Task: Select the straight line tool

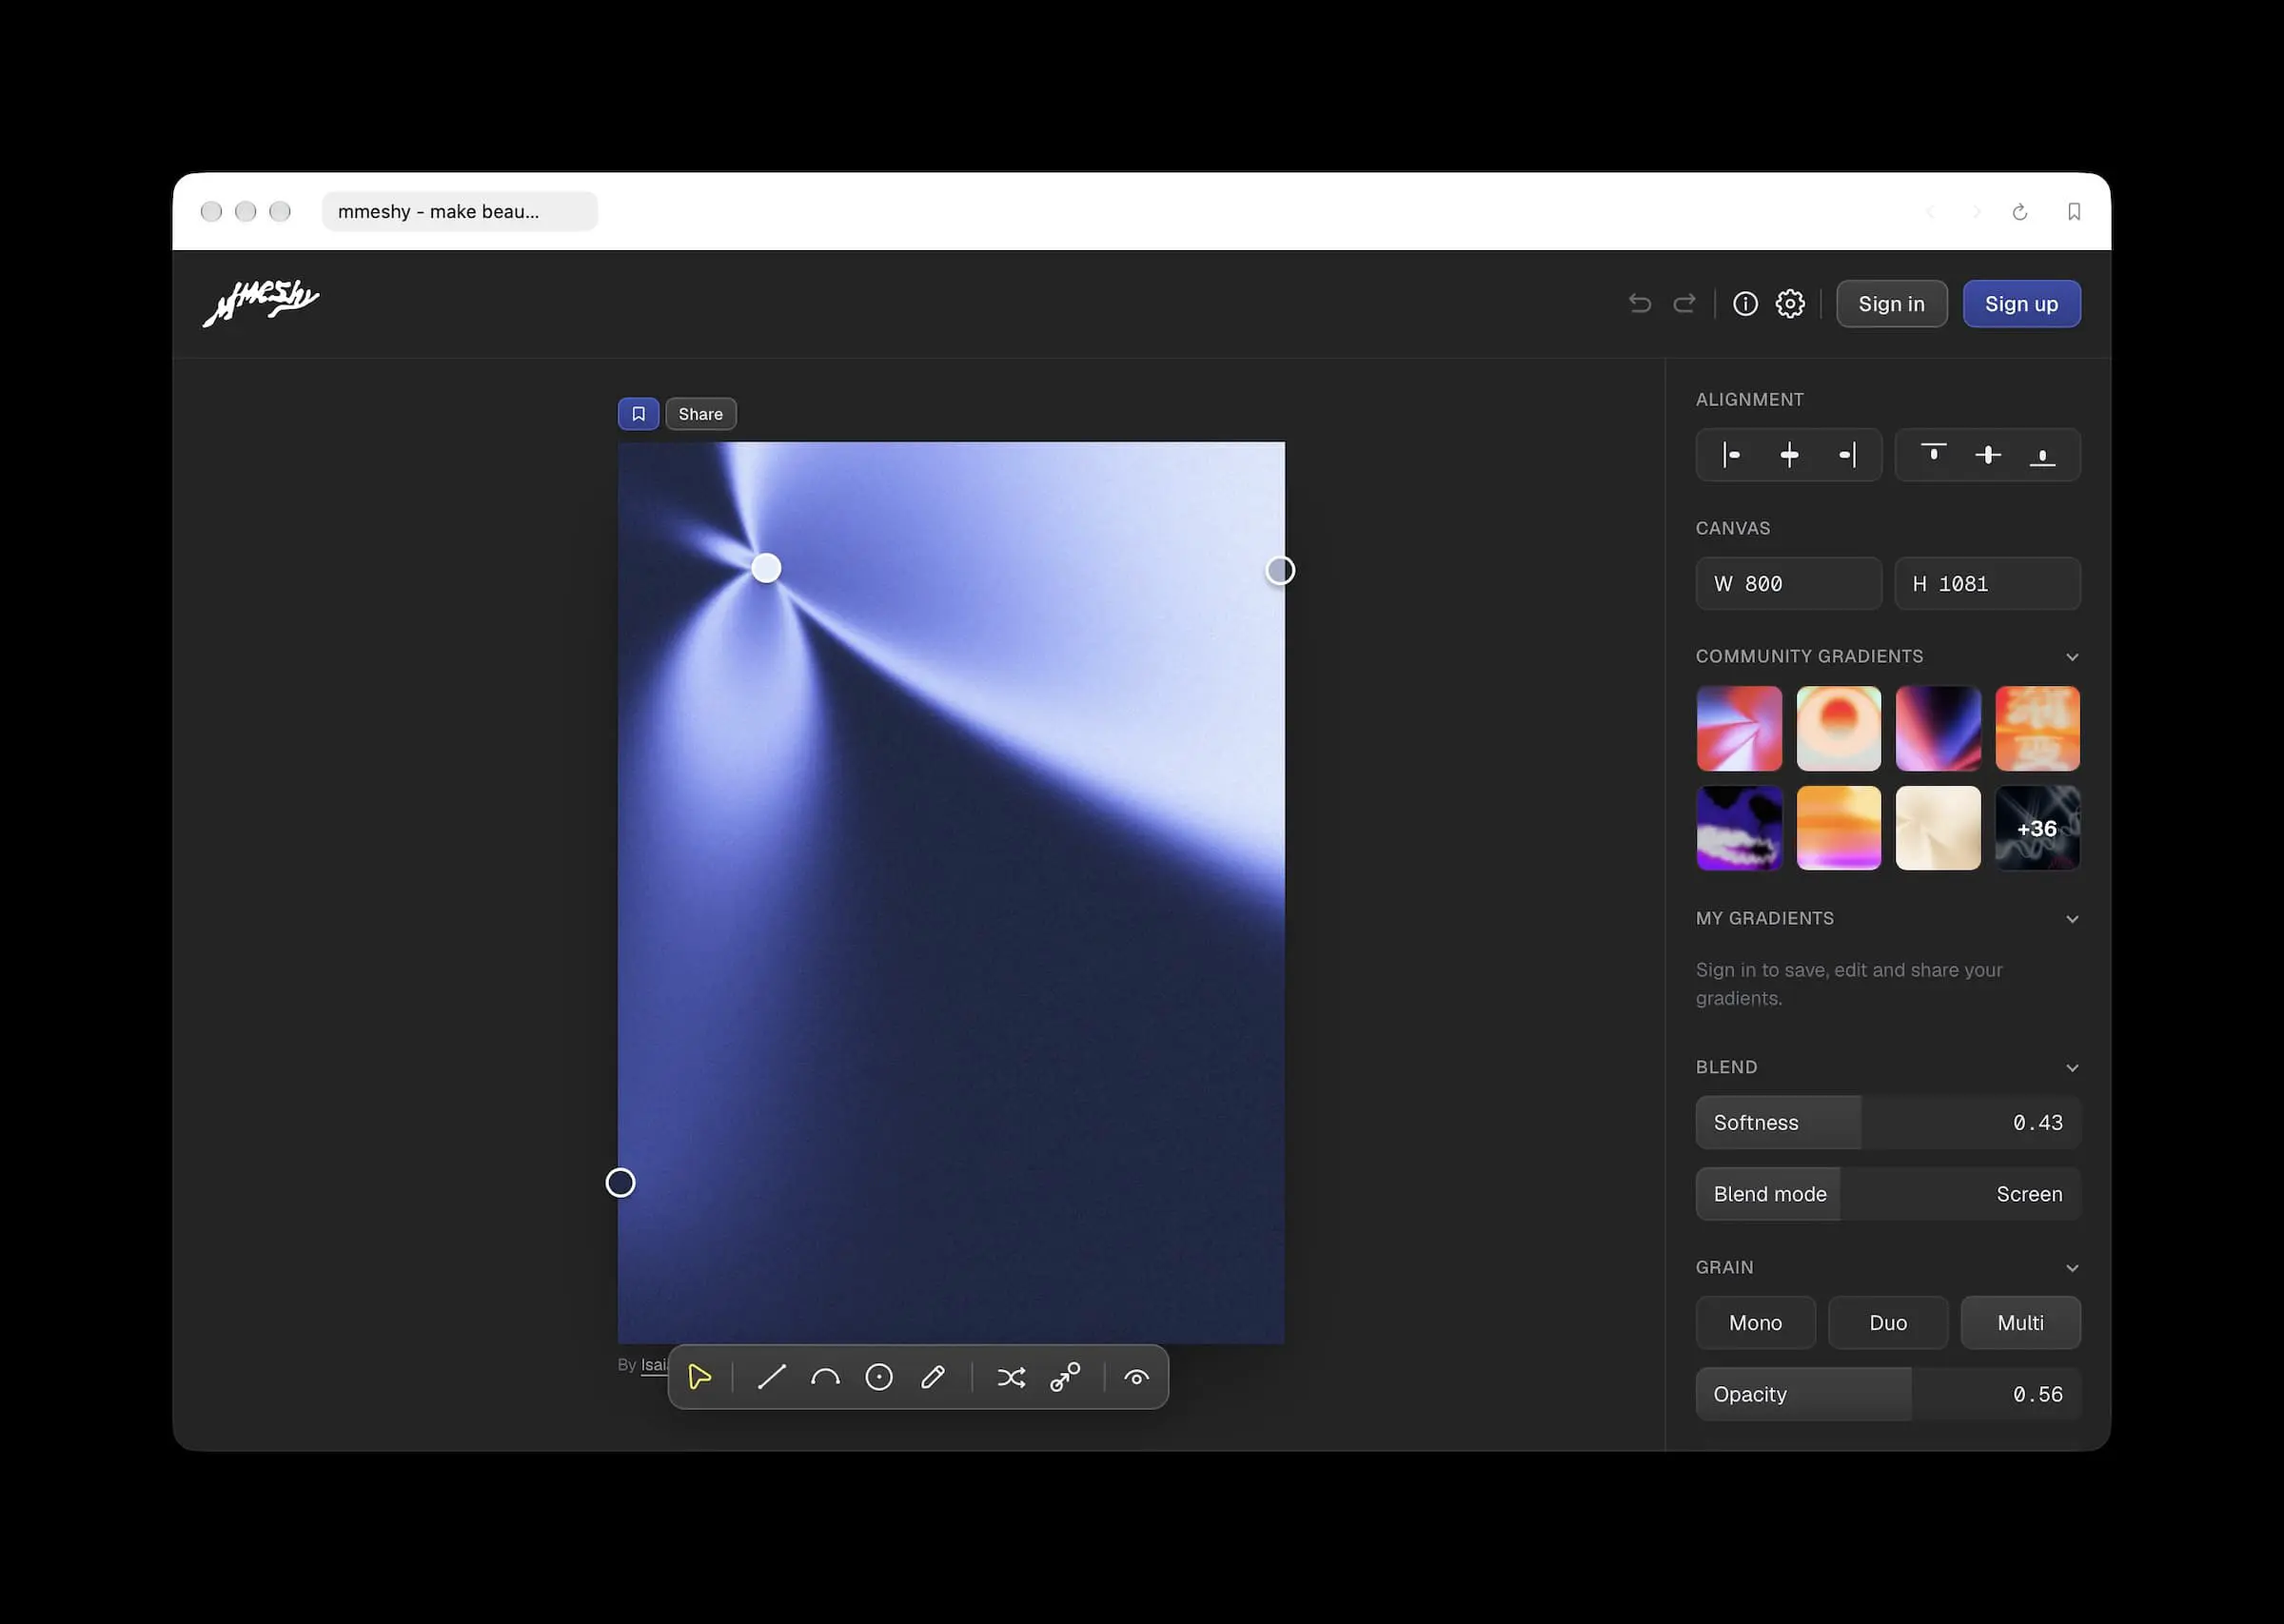Action: (x=771, y=1377)
